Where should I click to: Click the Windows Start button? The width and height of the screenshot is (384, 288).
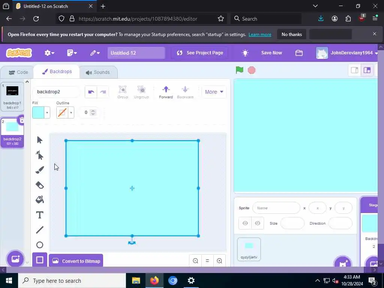9,280
